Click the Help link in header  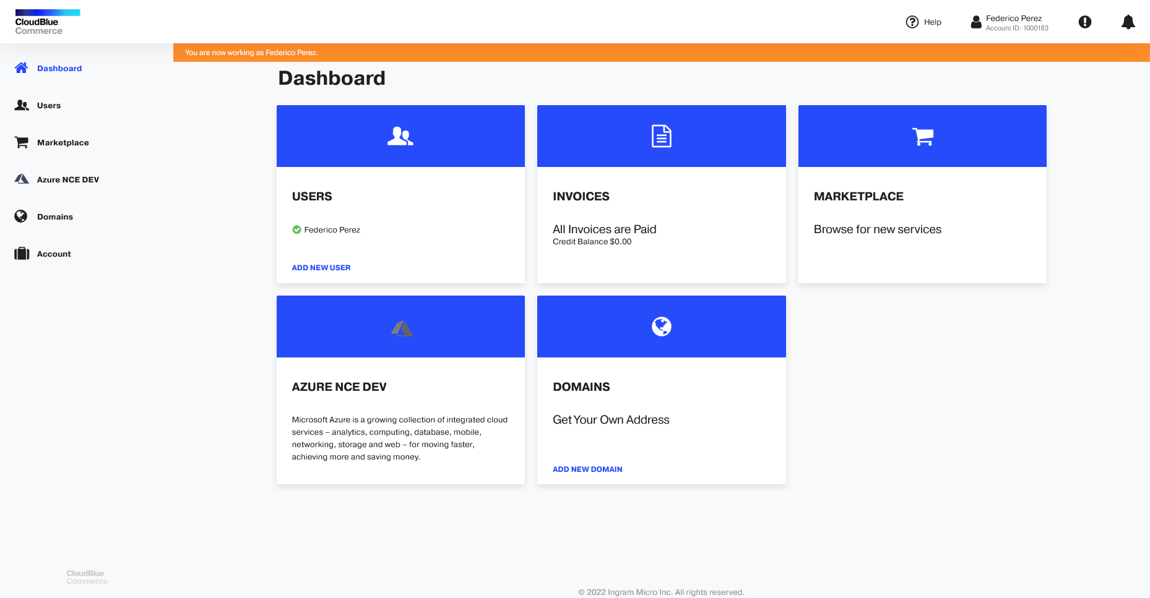(x=932, y=22)
